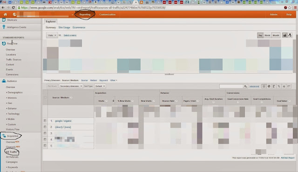Select the Explorer tab
Viewport: 298px width, 172px height.
[x=51, y=21]
